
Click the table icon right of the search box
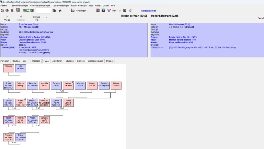click(x=54, y=11)
